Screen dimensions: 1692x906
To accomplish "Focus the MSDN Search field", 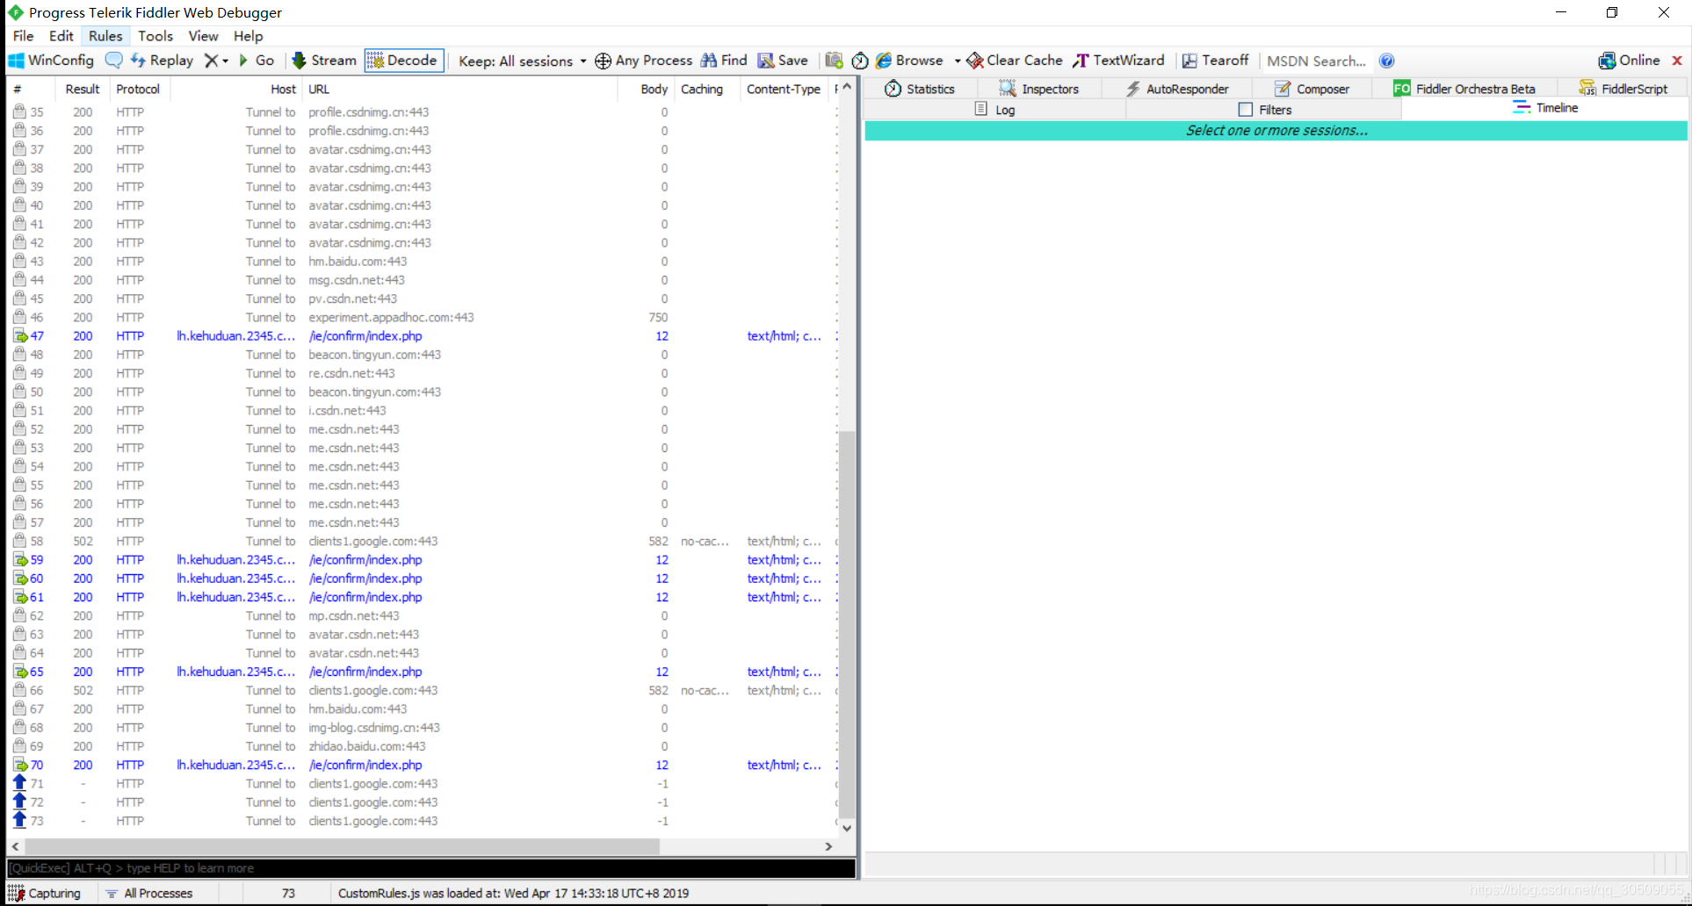I will (x=1316, y=61).
